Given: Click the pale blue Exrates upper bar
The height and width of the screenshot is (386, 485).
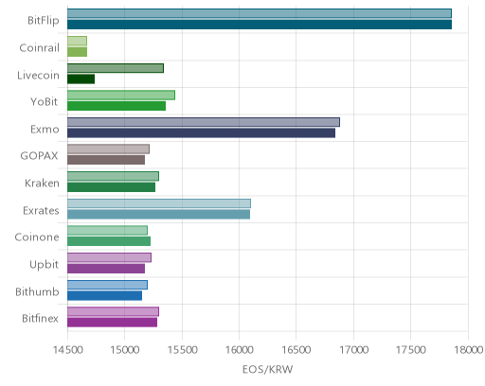Looking at the screenshot, I should (x=159, y=203).
